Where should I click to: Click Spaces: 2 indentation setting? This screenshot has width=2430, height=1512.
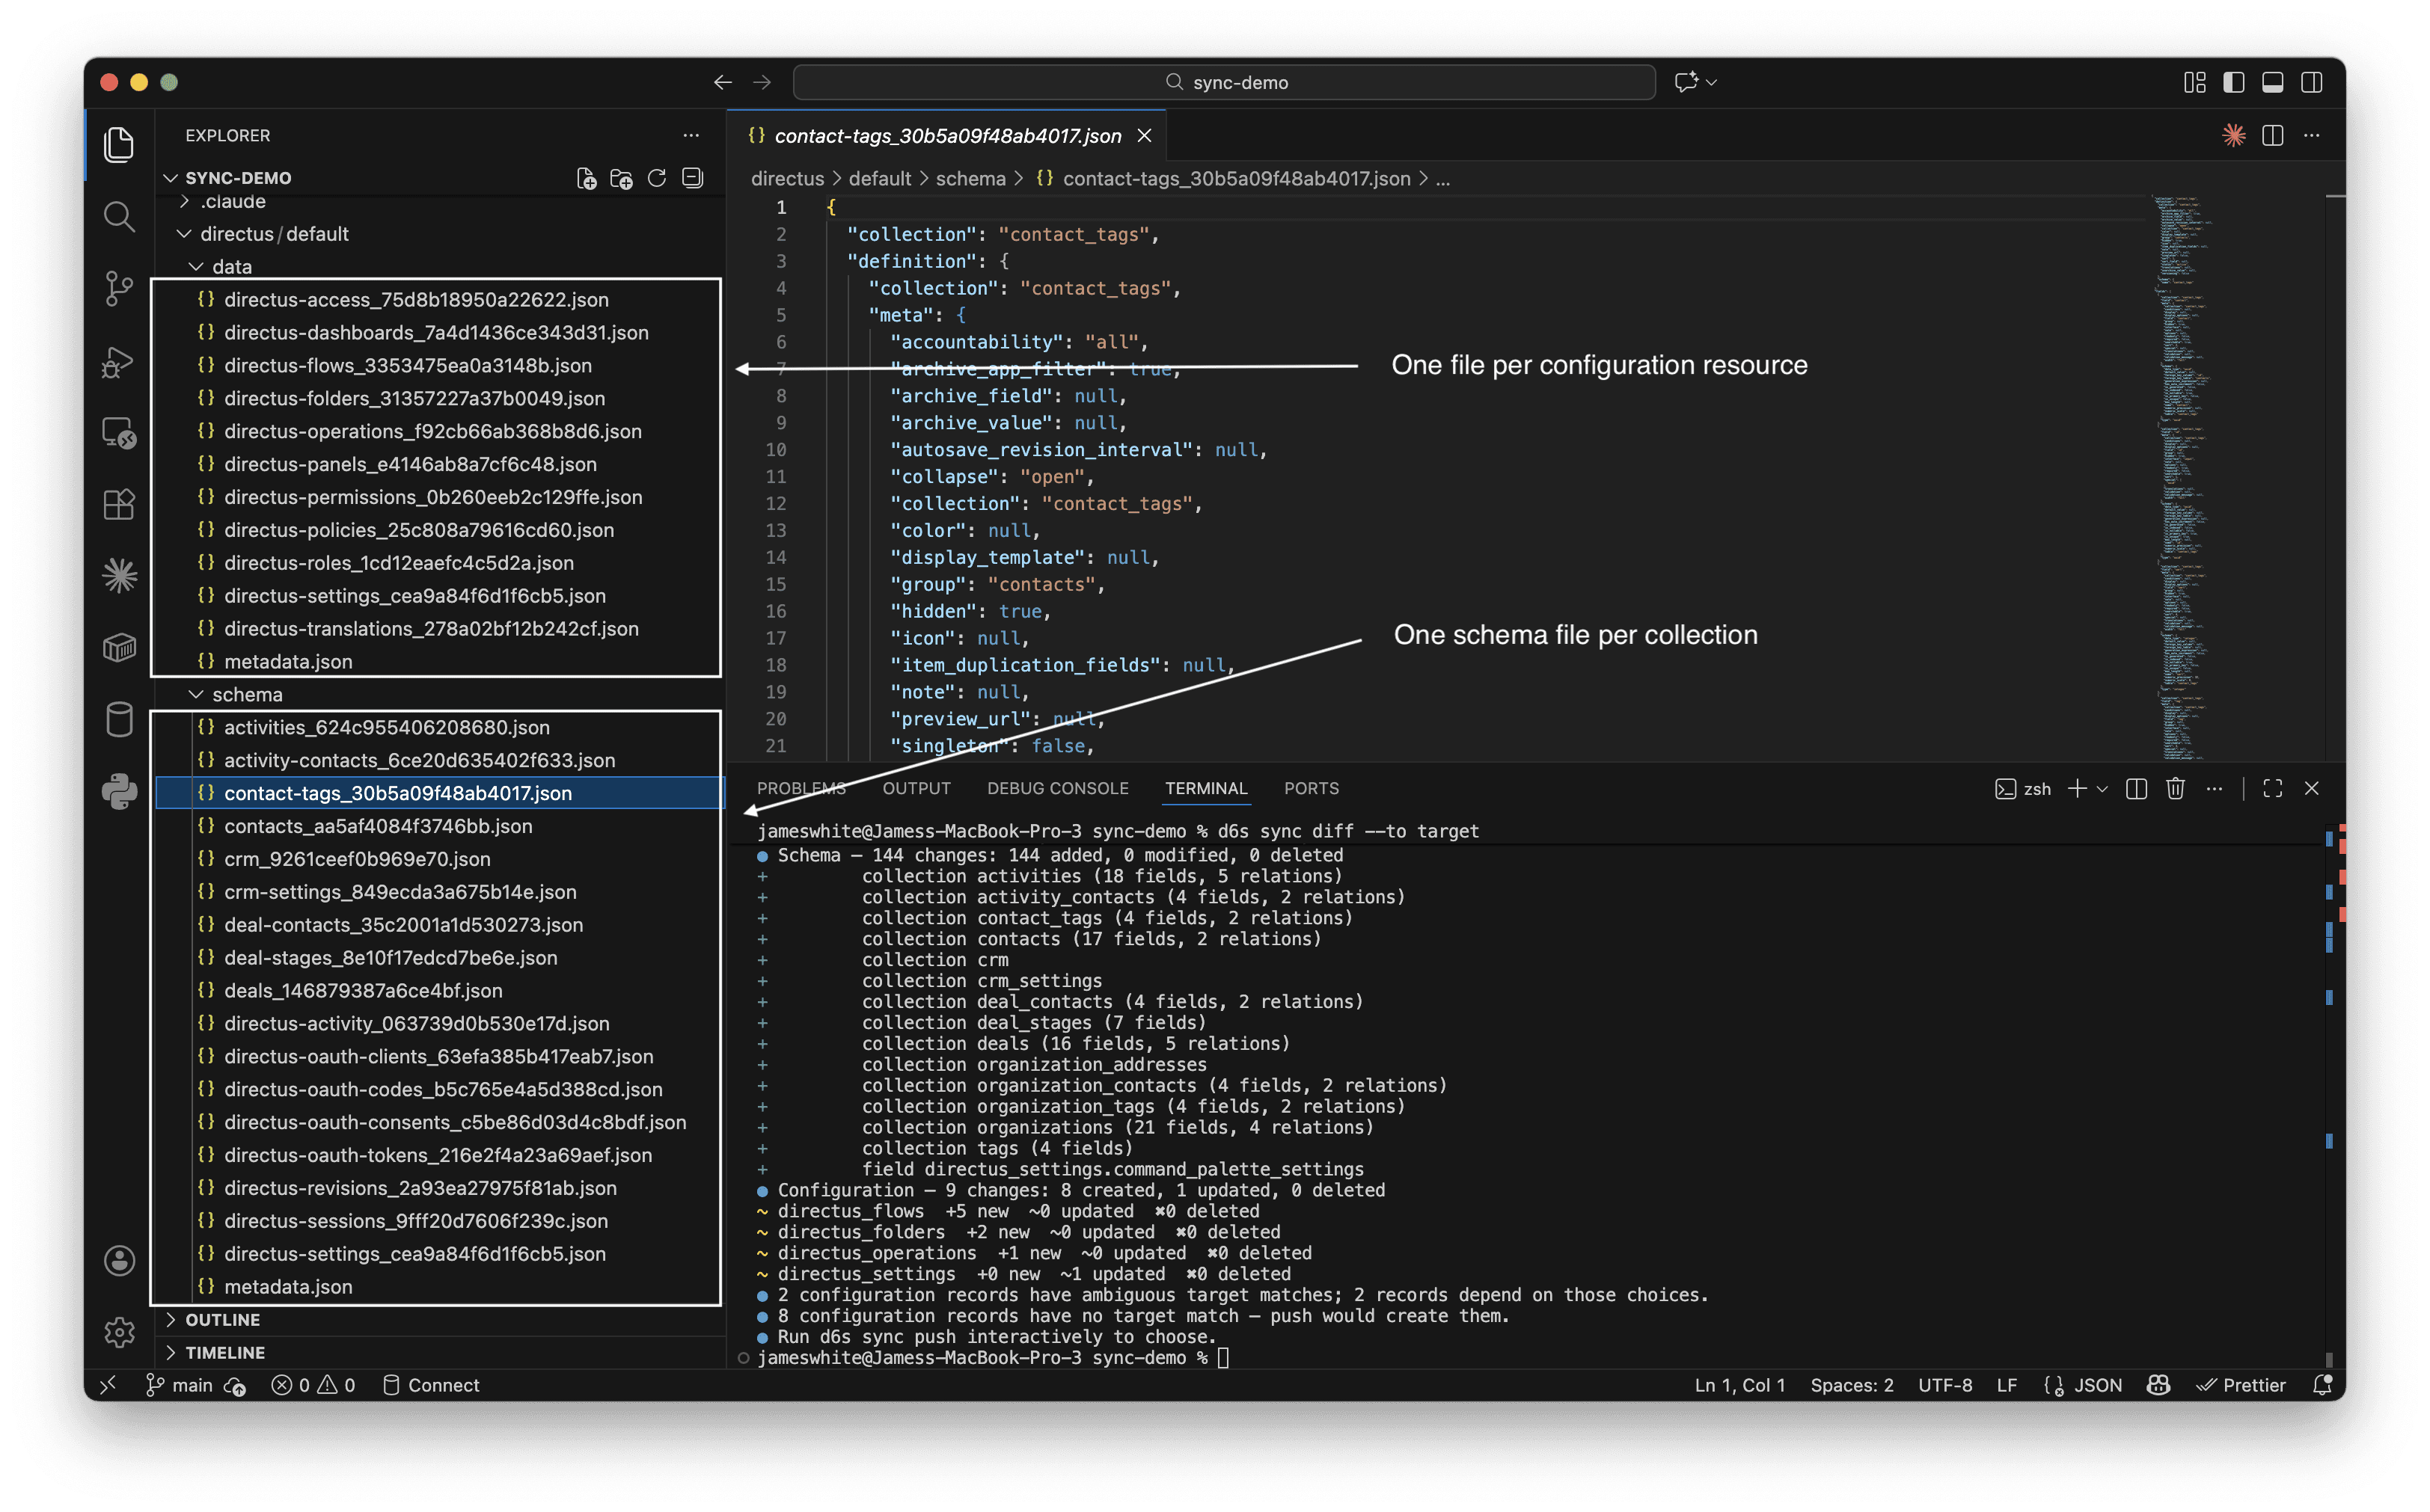(x=1852, y=1385)
